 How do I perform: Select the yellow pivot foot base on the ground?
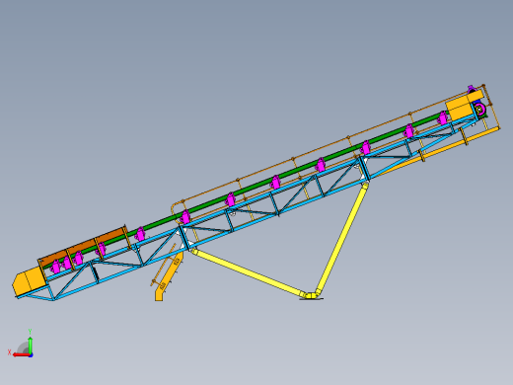click(x=311, y=296)
